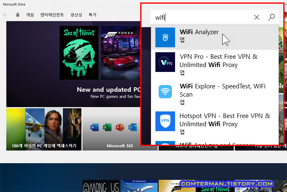Image resolution: width=287 pixels, height=192 pixels.
Task: Open the Among Us game thumbnail
Action: click(x=101, y=186)
